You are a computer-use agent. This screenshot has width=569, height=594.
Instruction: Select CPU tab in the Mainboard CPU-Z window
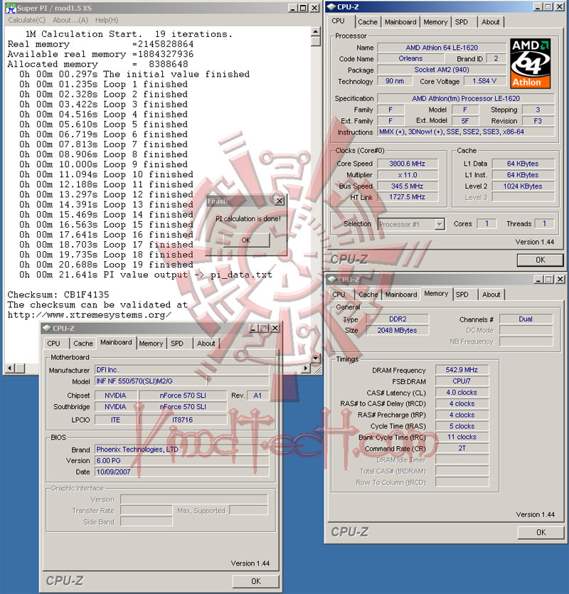pyautogui.click(x=53, y=343)
